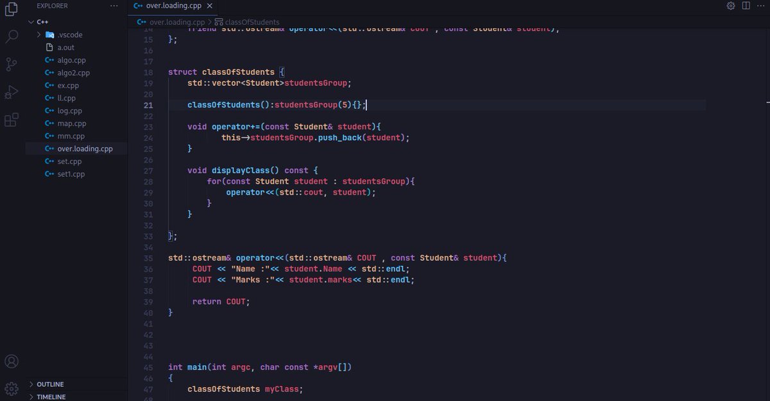Click 'struct classOfStudents {' on line 18
The width and height of the screenshot is (770, 401).
click(226, 72)
